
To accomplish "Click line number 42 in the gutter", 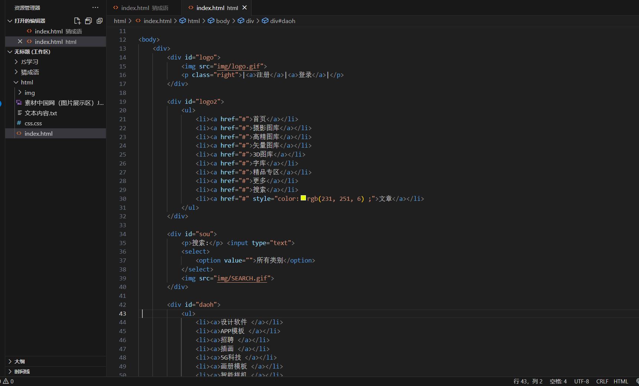I will click(123, 305).
